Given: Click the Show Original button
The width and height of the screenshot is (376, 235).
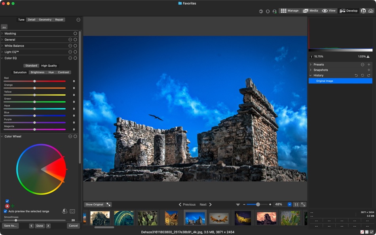Looking at the screenshot, I should [x=94, y=205].
